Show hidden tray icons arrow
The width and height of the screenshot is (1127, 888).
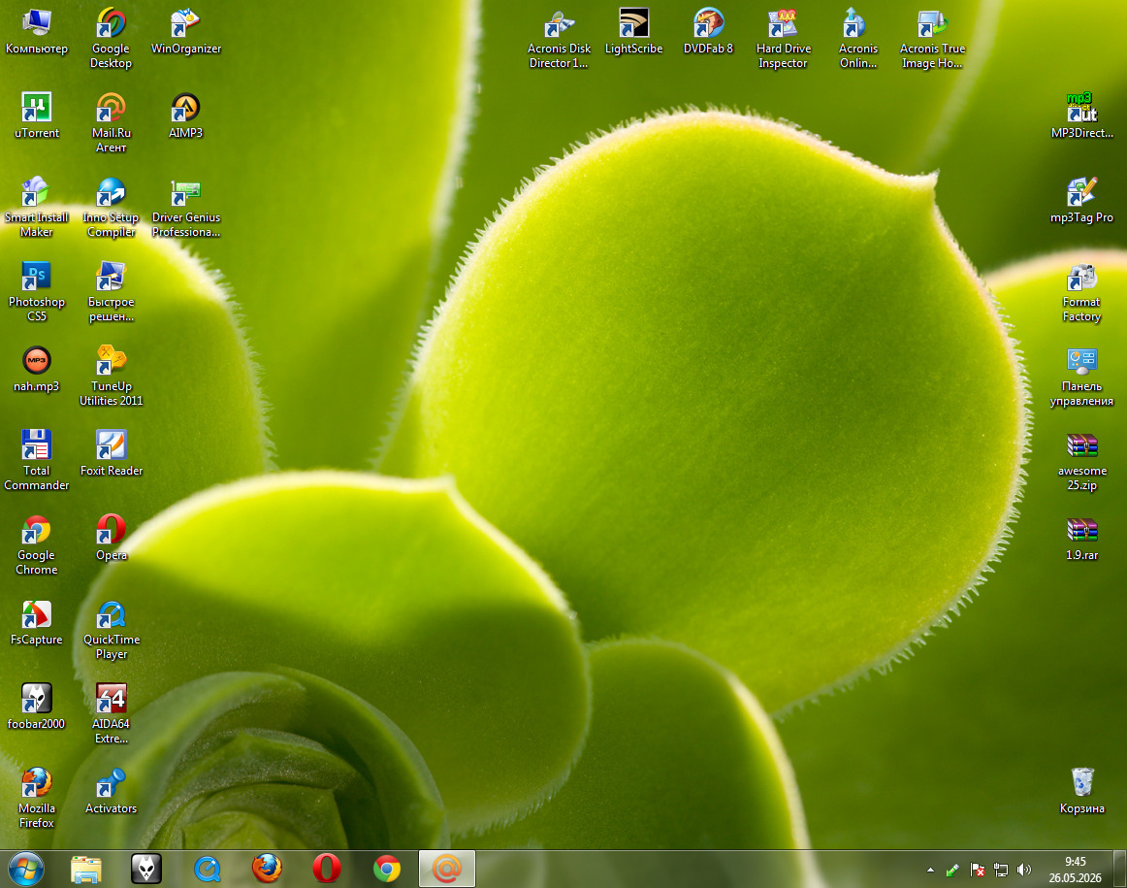pos(930,870)
